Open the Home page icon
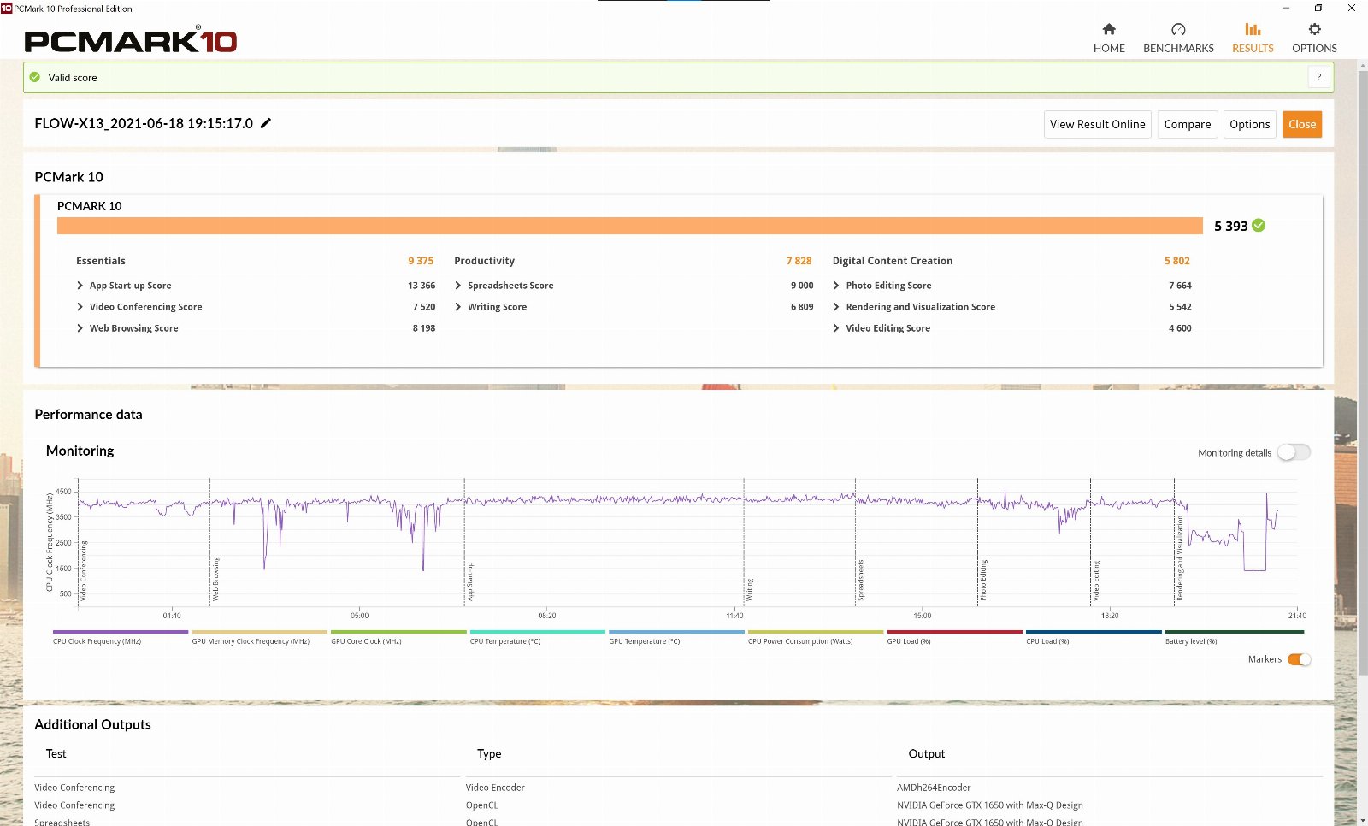This screenshot has width=1368, height=826. 1109,29
